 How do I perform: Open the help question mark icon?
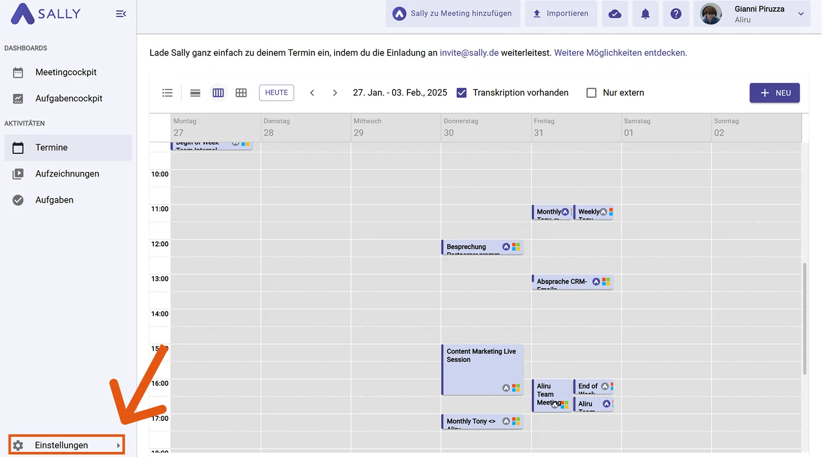(x=676, y=14)
